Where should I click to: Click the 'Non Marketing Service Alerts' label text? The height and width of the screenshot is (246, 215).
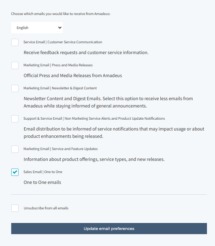click(x=88, y=118)
